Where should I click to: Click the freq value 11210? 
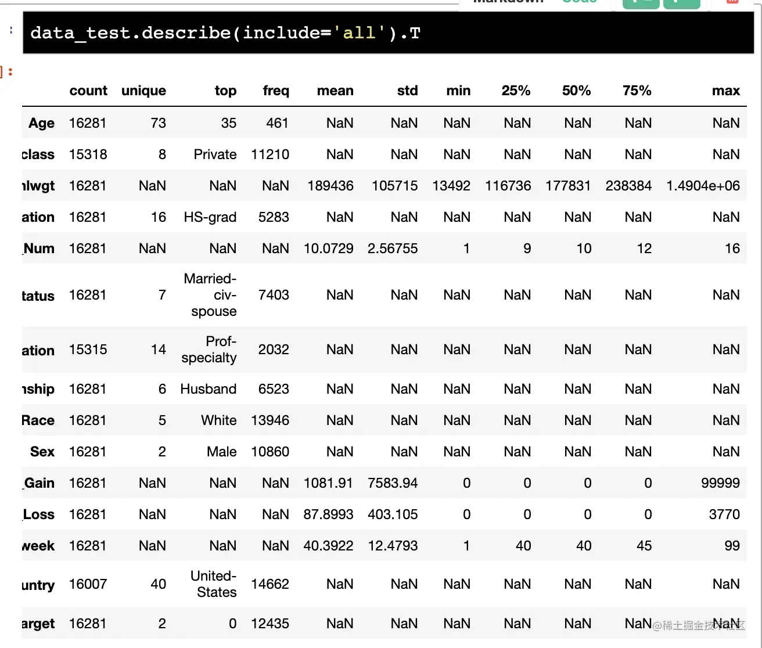270,154
